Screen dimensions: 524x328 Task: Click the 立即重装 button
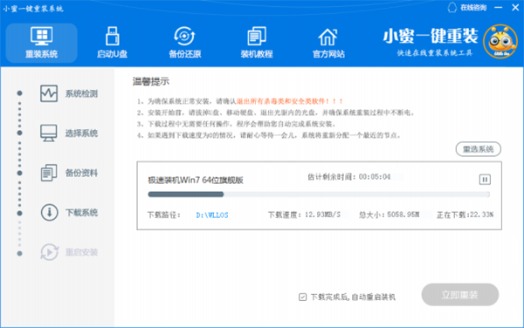coord(460,295)
